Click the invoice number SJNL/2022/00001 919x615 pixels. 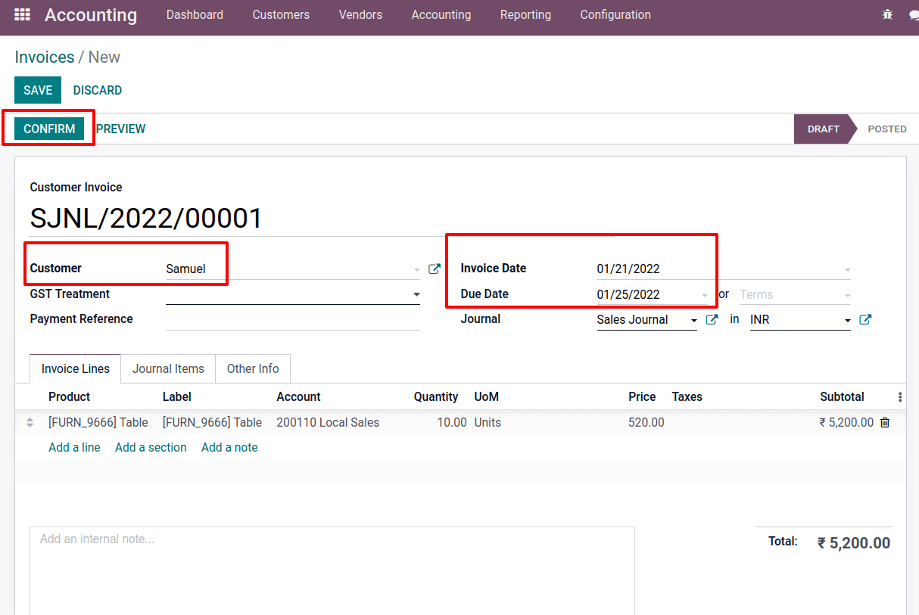coord(146,219)
